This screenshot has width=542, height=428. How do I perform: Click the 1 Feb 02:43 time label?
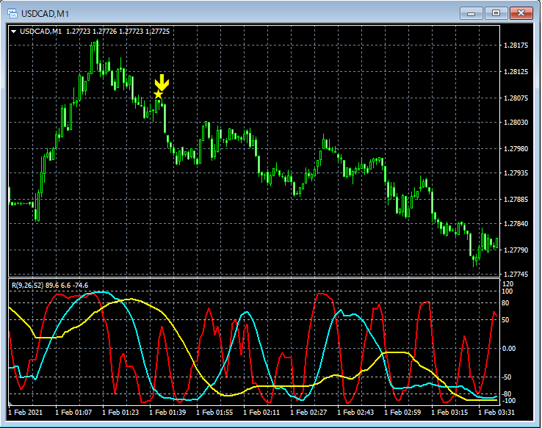(355, 412)
